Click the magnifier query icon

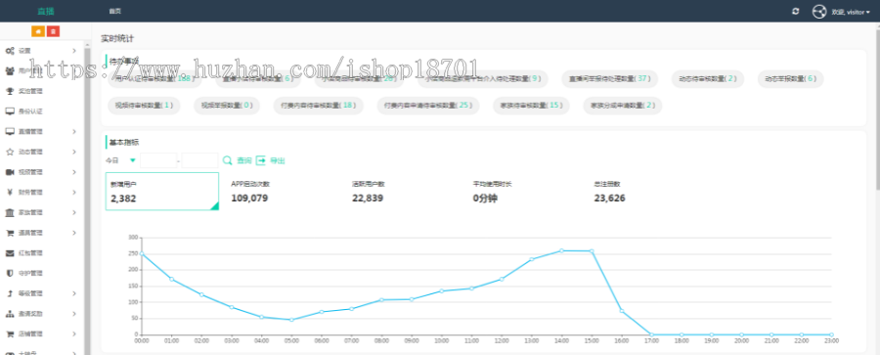pos(227,160)
